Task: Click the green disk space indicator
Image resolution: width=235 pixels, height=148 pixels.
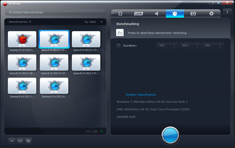Action: pos(102,131)
